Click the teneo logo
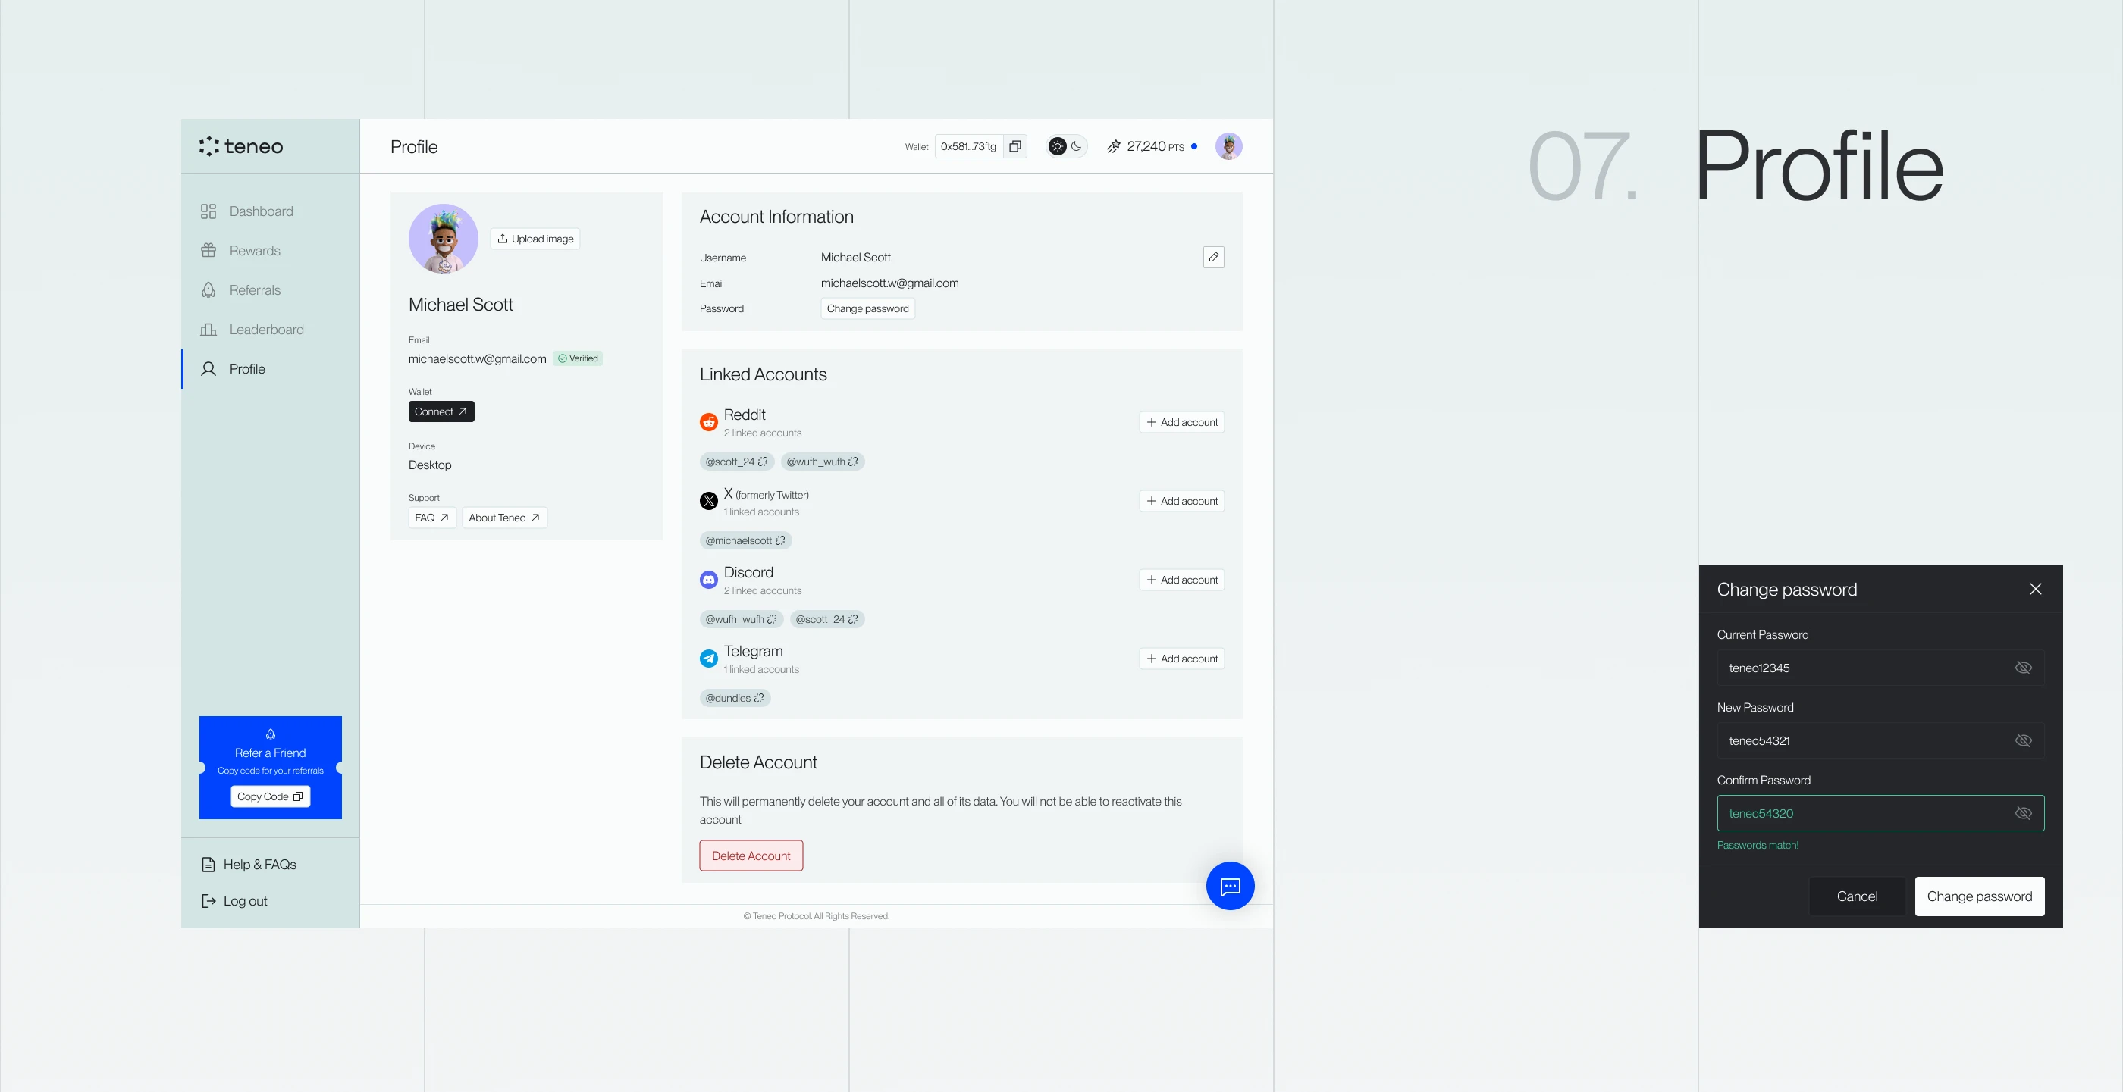The height and width of the screenshot is (1092, 2123). point(240,146)
